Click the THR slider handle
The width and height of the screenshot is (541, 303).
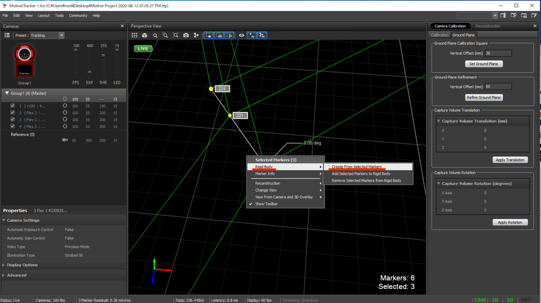coord(103,56)
